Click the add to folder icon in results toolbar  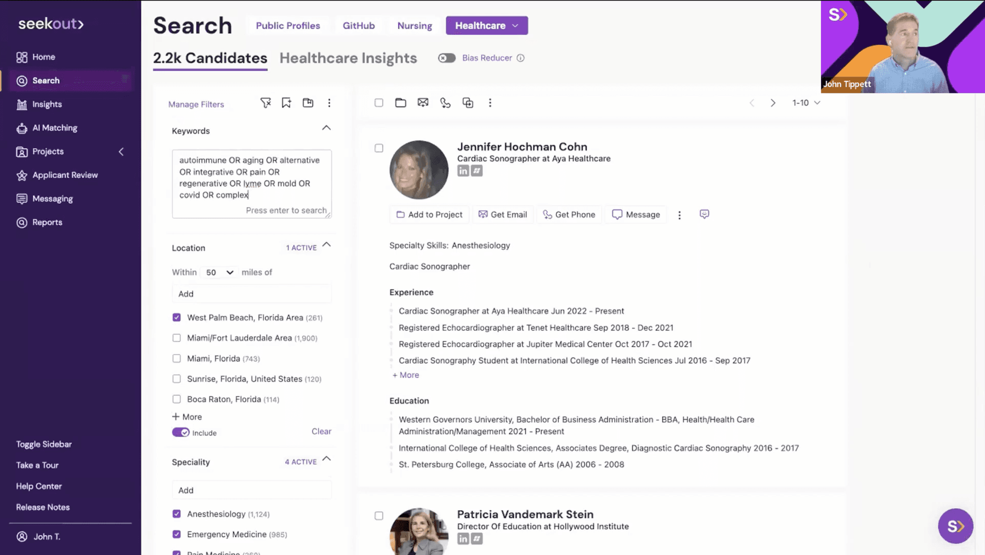[x=401, y=103]
